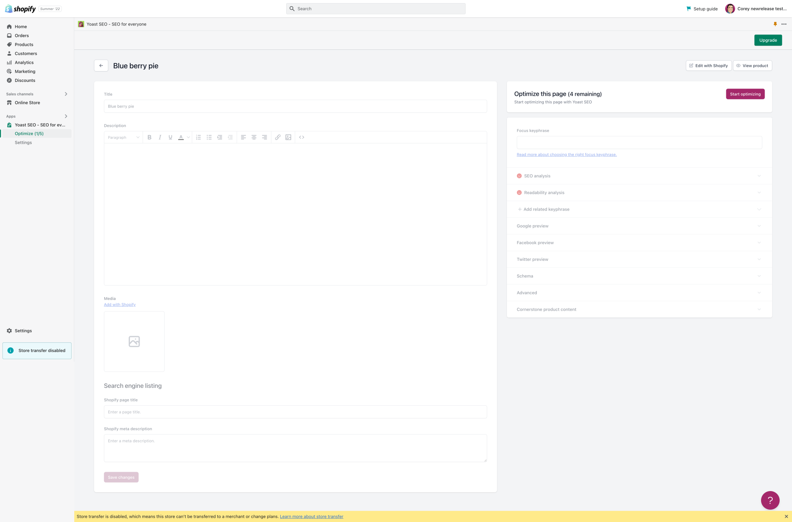Viewport: 792px width, 522px height.
Task: Click the green Upgrade button
Action: click(768, 40)
